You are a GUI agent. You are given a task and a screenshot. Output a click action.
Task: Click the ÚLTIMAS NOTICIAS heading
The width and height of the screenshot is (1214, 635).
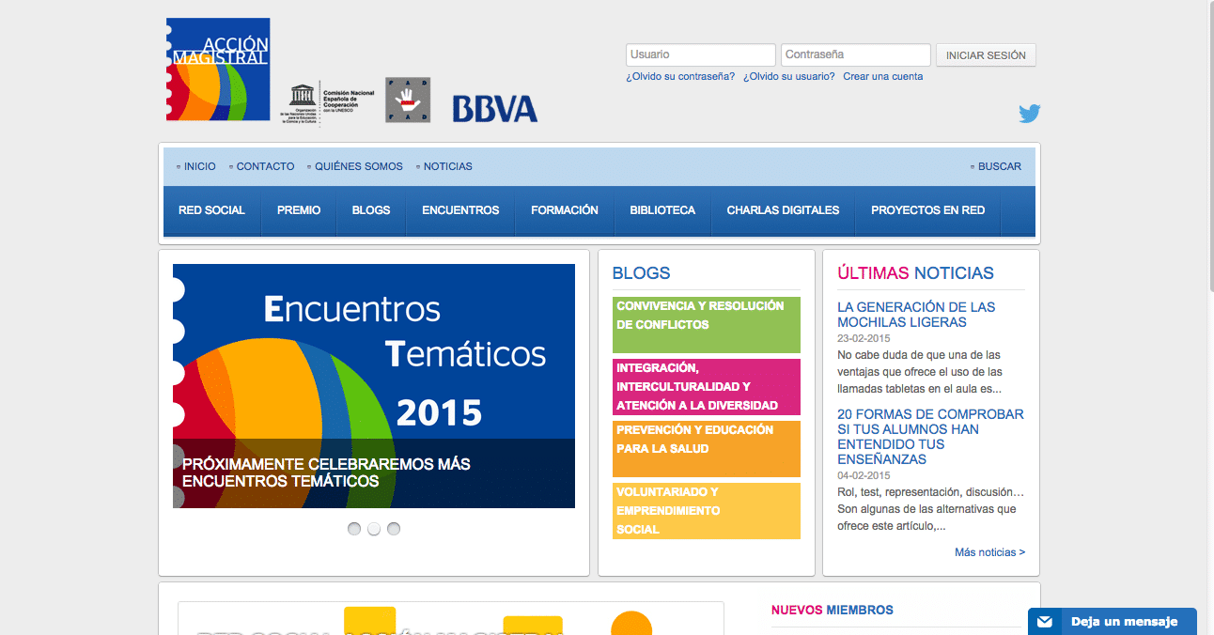click(915, 273)
